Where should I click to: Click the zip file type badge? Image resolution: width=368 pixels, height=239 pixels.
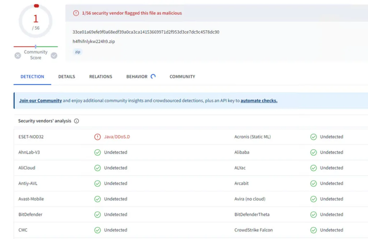(77, 52)
